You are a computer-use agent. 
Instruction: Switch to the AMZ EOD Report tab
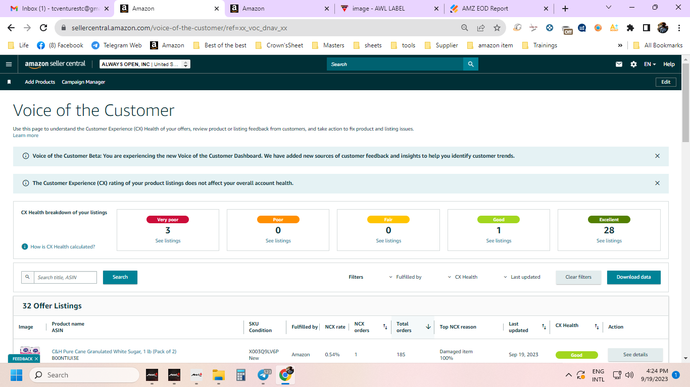pos(499,9)
